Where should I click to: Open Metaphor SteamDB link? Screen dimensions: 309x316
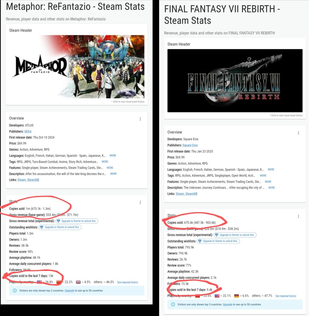coord(33,180)
